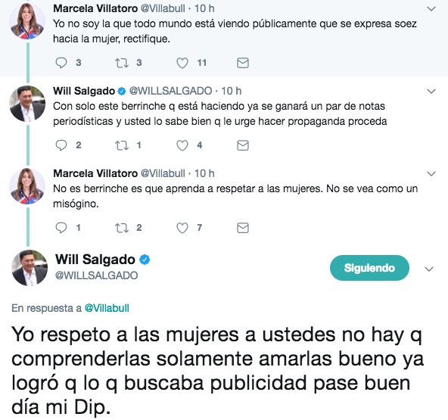Like the tweet with 11 likes

point(182,63)
